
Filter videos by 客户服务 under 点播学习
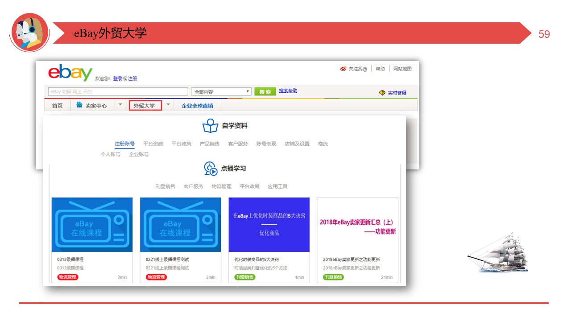(x=194, y=186)
